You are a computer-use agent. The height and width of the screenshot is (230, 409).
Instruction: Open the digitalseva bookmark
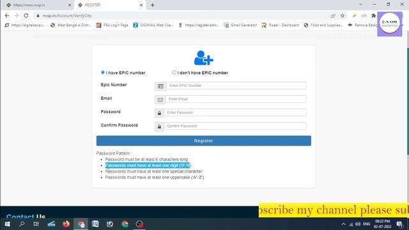(x=25, y=25)
